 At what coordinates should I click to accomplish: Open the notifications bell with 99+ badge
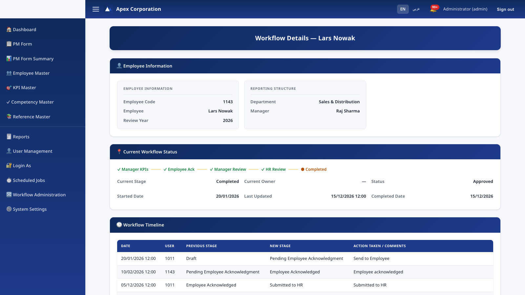[x=434, y=9]
